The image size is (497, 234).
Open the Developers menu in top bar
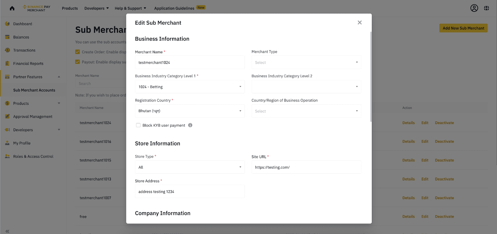[96, 8]
